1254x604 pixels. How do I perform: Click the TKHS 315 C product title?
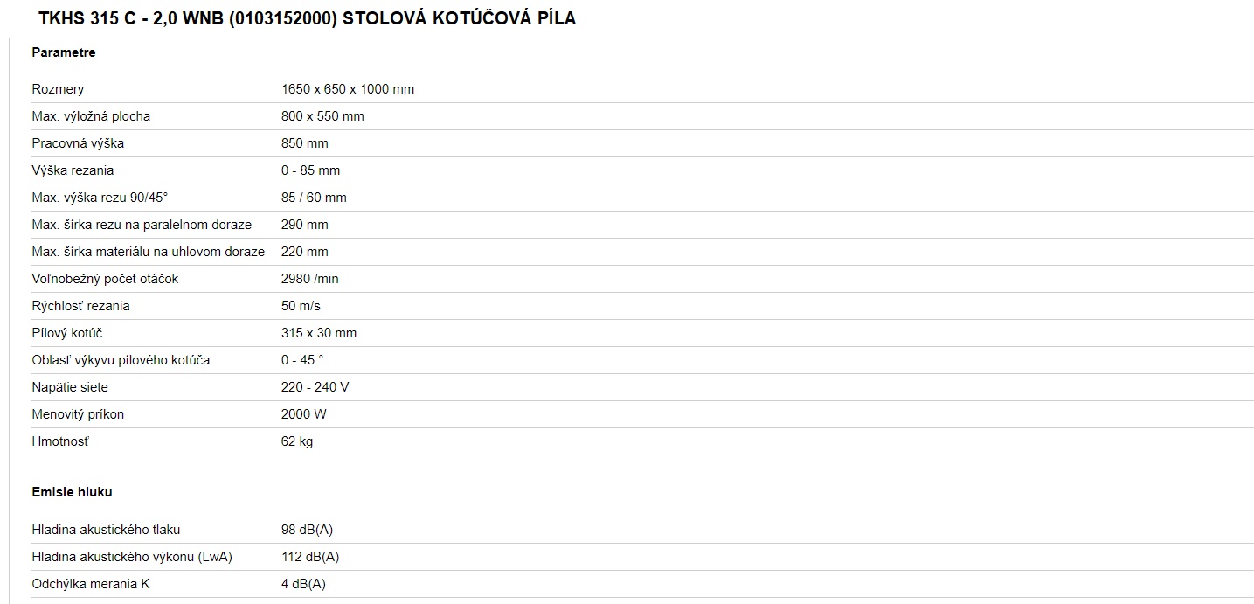[x=307, y=18]
